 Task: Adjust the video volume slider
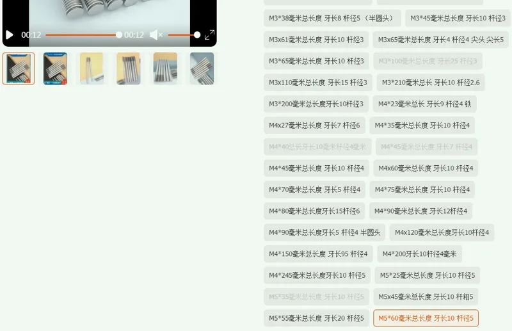184,35
